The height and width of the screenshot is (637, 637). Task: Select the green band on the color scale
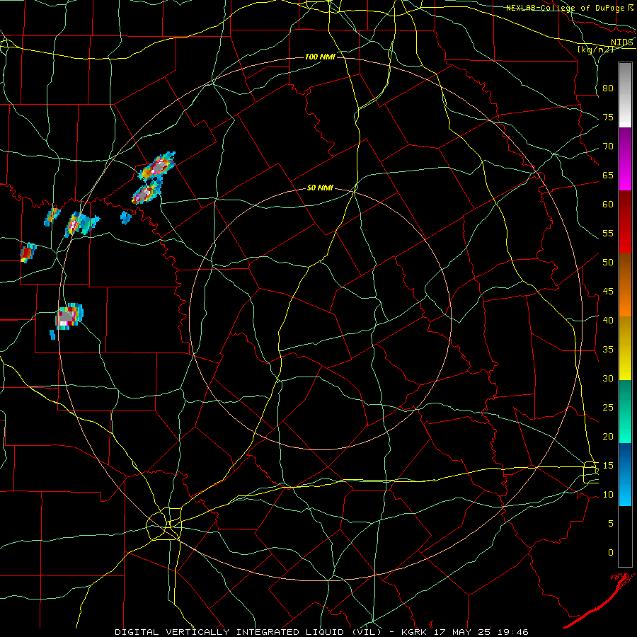tap(625, 411)
